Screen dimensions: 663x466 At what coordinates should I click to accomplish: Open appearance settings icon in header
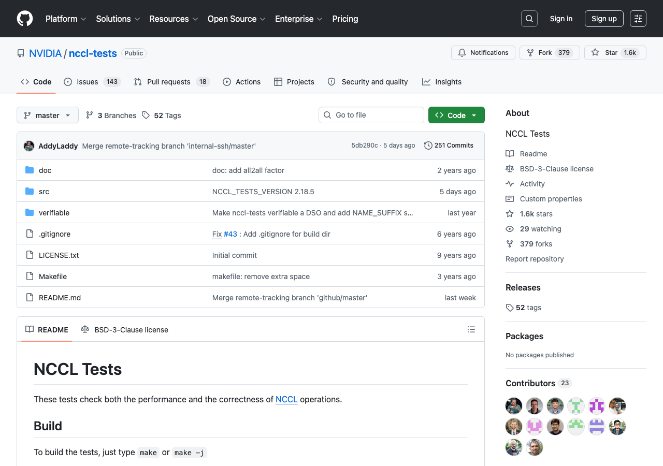point(638,19)
